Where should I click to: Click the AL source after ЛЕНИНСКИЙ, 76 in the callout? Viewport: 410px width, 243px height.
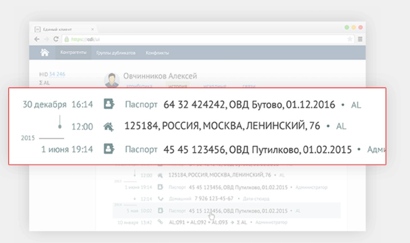coord(341,126)
